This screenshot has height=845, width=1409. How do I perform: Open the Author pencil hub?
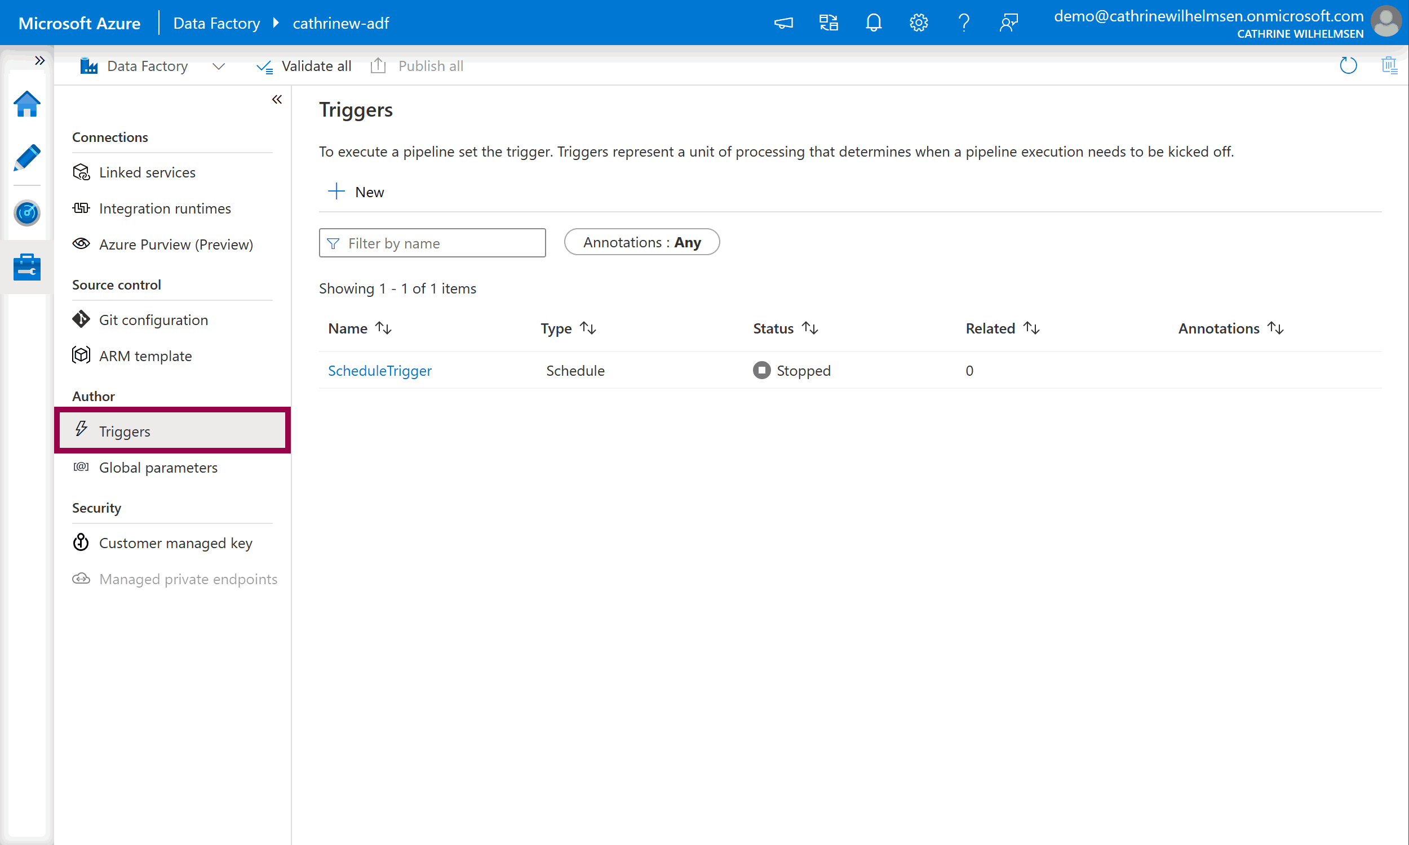click(26, 158)
